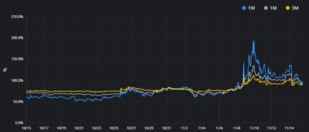Click the blue 1W peak near 11/10
The height and width of the screenshot is (132, 309).
(x=253, y=41)
